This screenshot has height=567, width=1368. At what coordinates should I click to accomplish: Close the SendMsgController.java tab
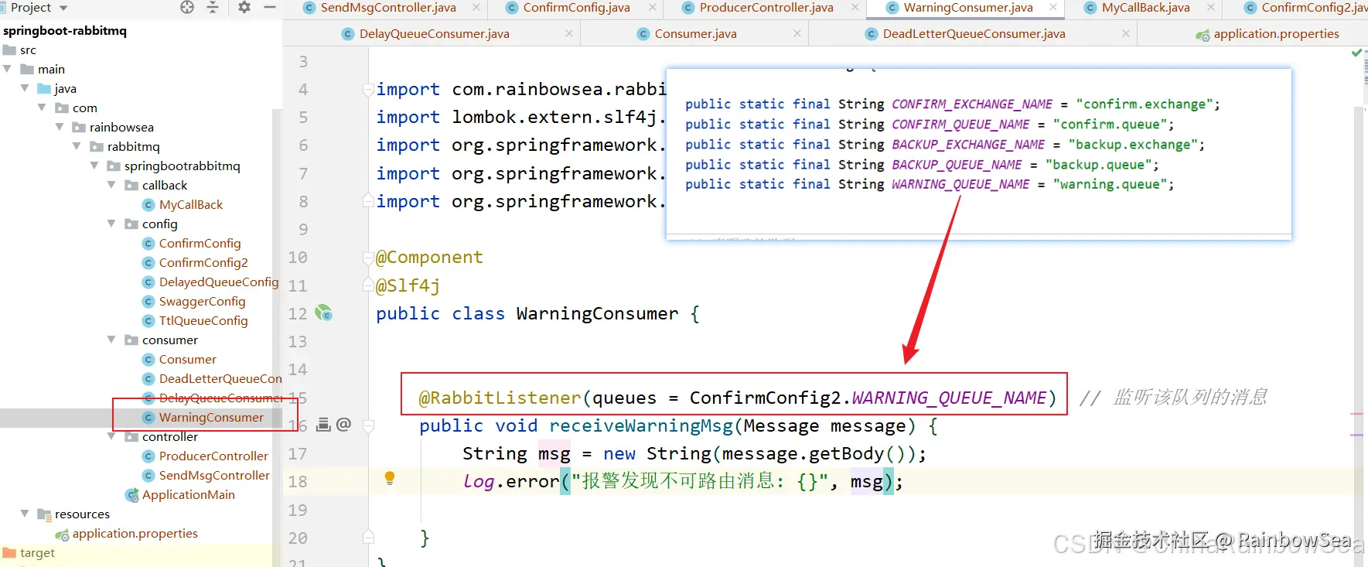point(476,8)
